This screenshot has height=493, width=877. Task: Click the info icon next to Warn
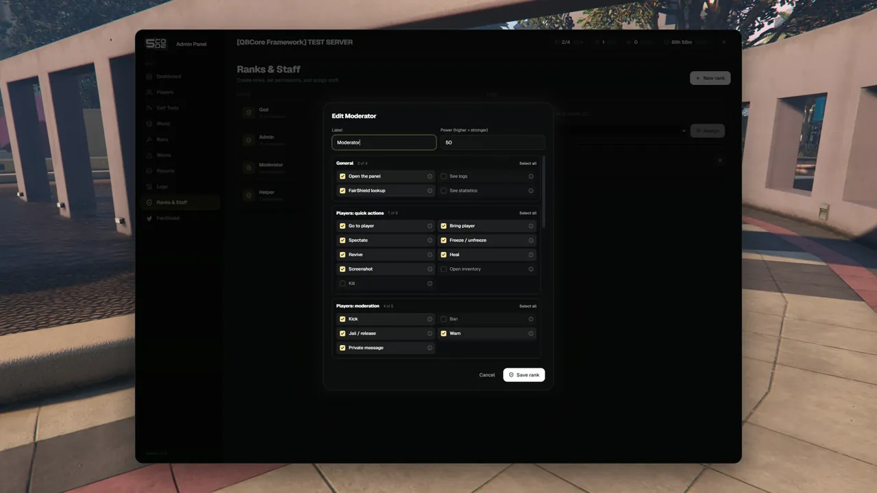(x=531, y=333)
